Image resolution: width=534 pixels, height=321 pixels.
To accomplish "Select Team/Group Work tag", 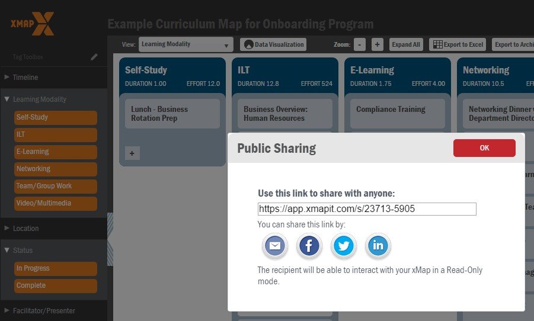I will [56, 186].
